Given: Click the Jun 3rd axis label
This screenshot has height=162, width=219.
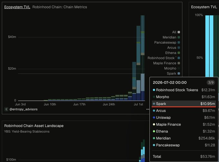Looking at the screenshot, I should tap(20, 104).
